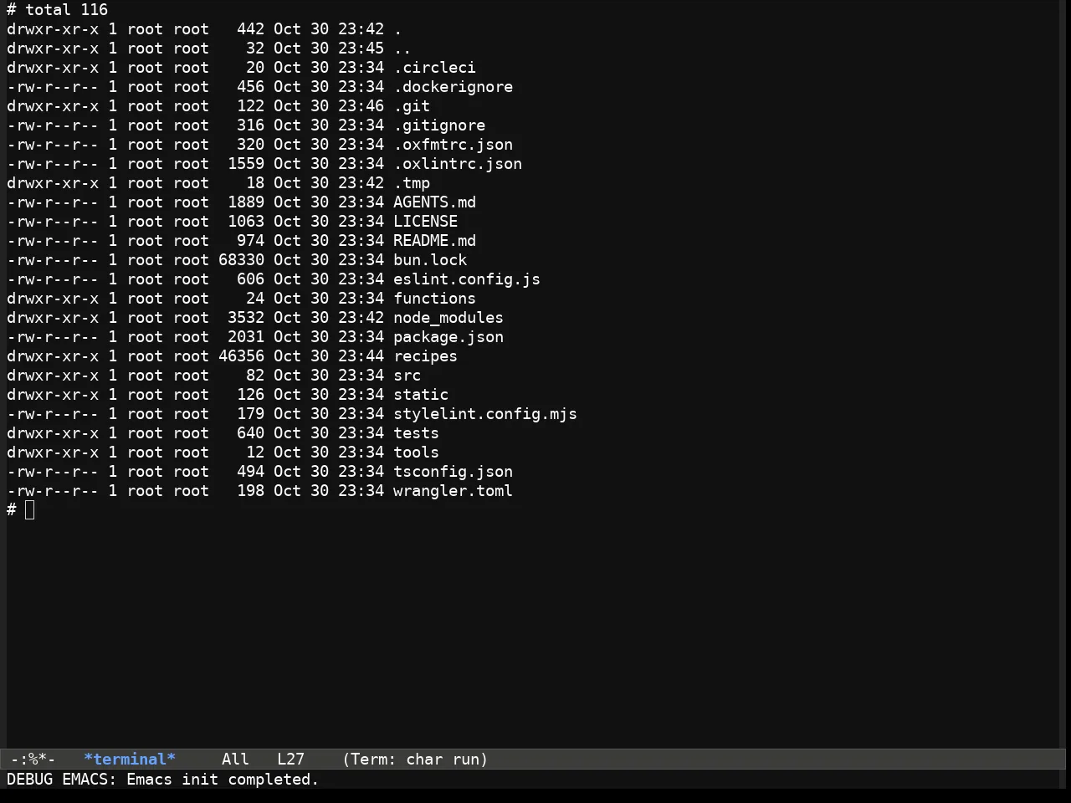The width and height of the screenshot is (1071, 803).
Task: Click the recipes directory name
Action: tap(425, 356)
